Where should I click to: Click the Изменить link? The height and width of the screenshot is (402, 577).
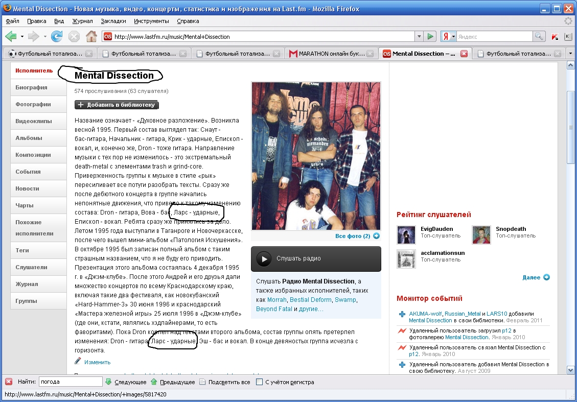(x=97, y=362)
